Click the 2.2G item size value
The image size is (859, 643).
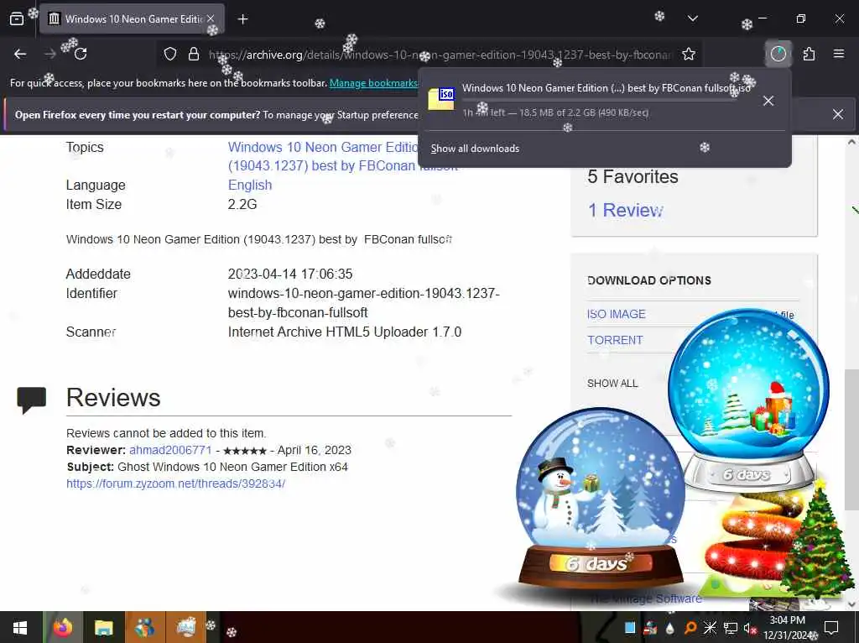[242, 205]
